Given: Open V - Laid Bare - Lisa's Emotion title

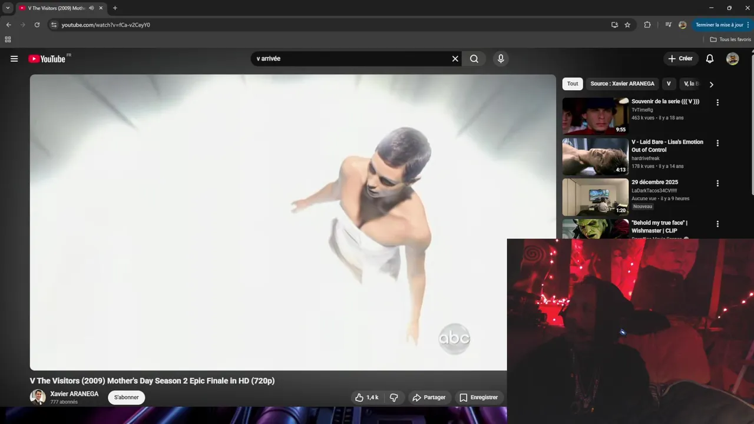Looking at the screenshot, I should coord(667,146).
